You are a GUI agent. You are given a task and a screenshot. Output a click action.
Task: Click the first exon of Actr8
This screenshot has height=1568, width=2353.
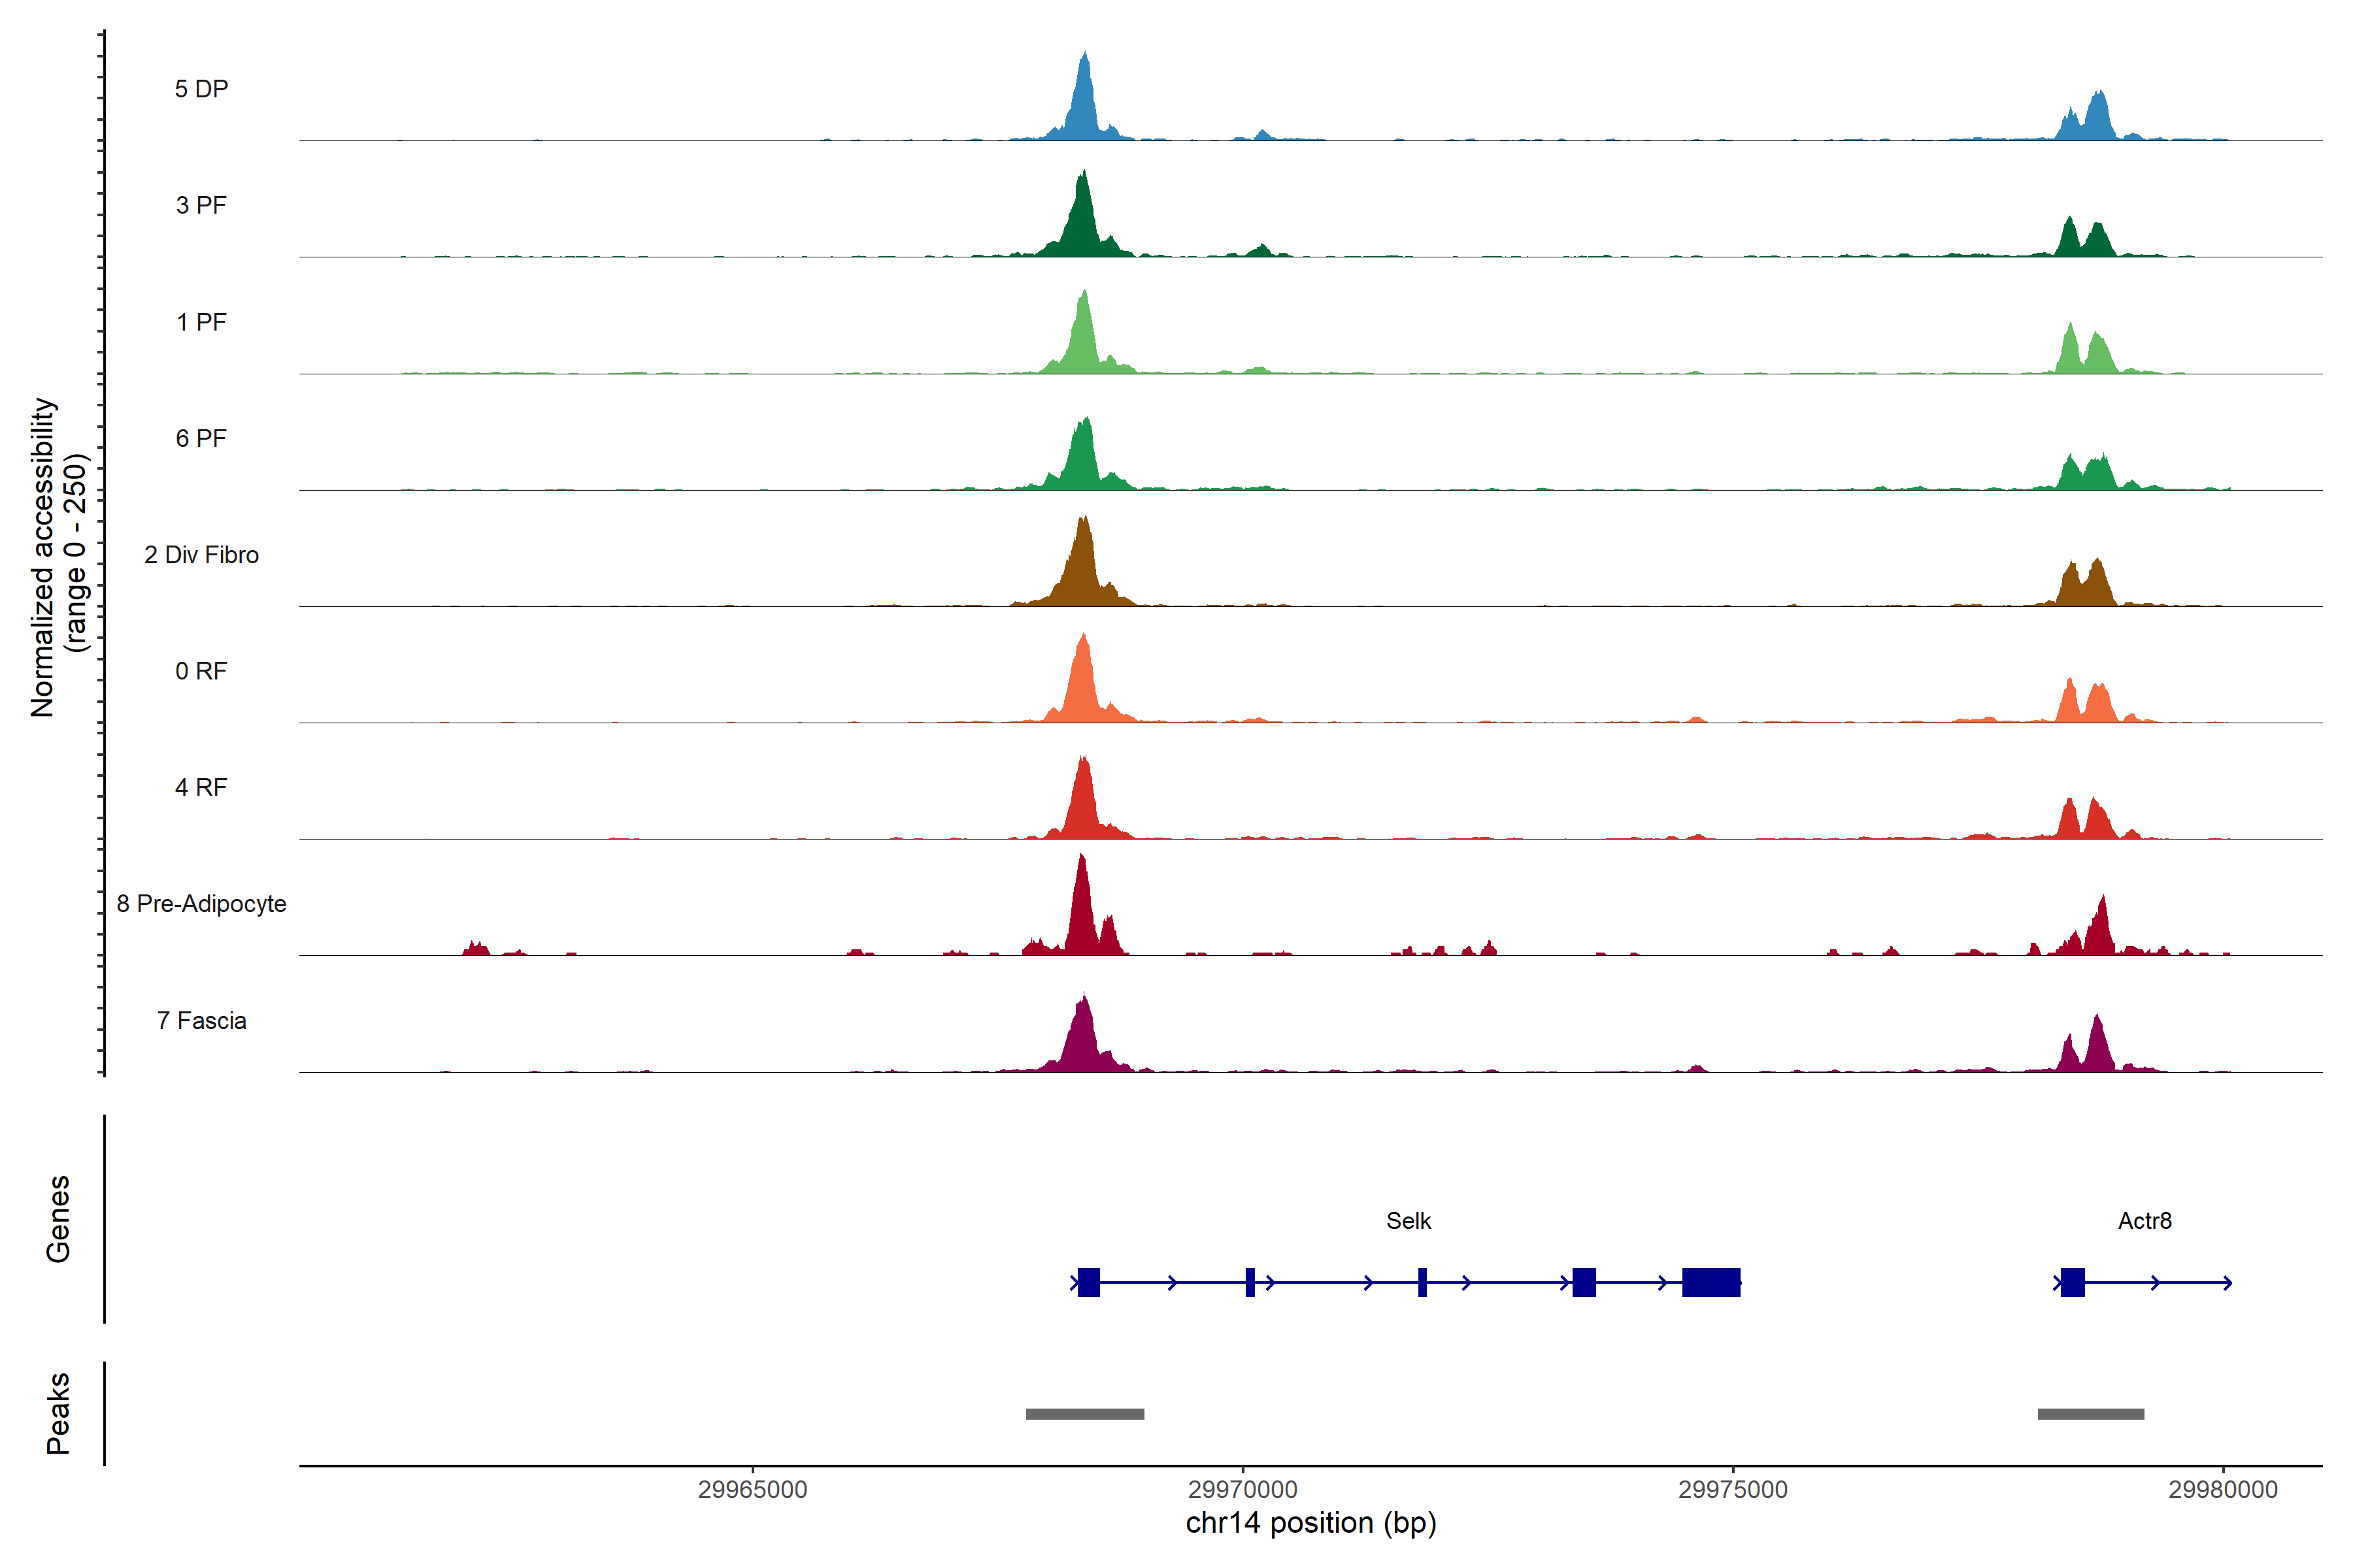pos(2072,1282)
